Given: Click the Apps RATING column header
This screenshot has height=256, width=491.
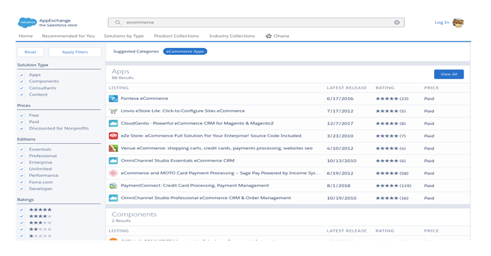Looking at the screenshot, I should [x=385, y=88].
